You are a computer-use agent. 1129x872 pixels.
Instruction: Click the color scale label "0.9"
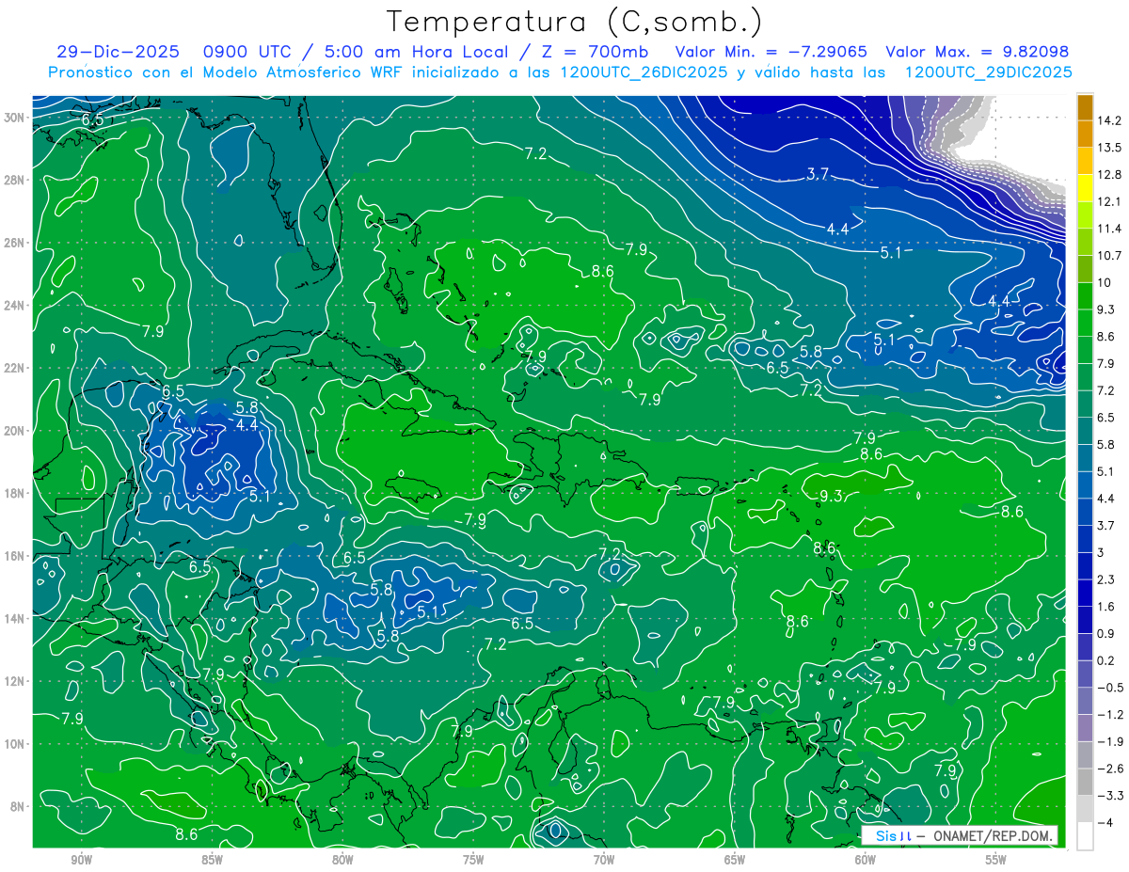pos(1105,633)
